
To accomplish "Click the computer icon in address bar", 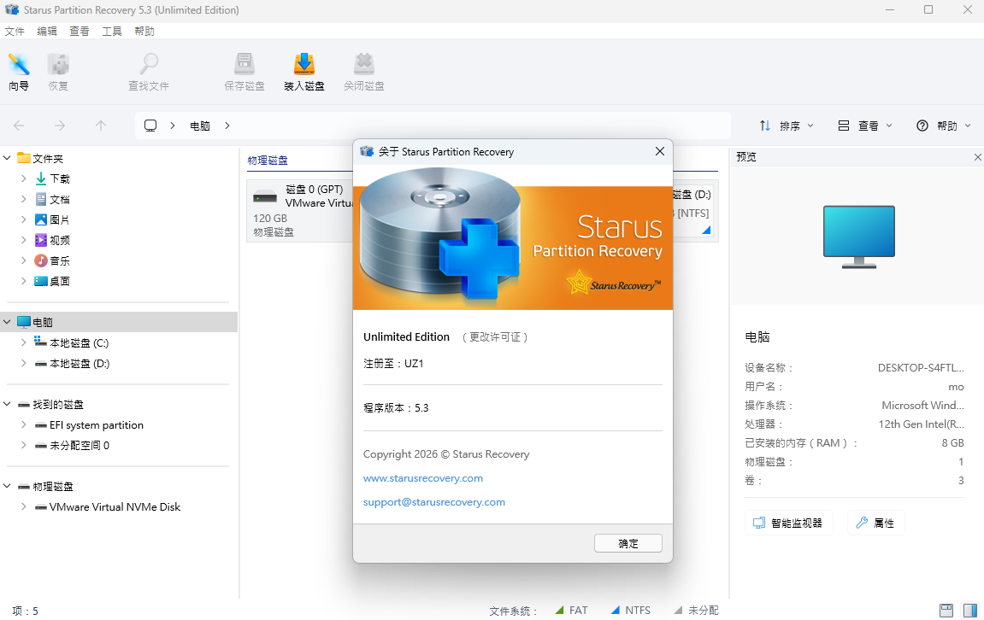I will [x=150, y=126].
